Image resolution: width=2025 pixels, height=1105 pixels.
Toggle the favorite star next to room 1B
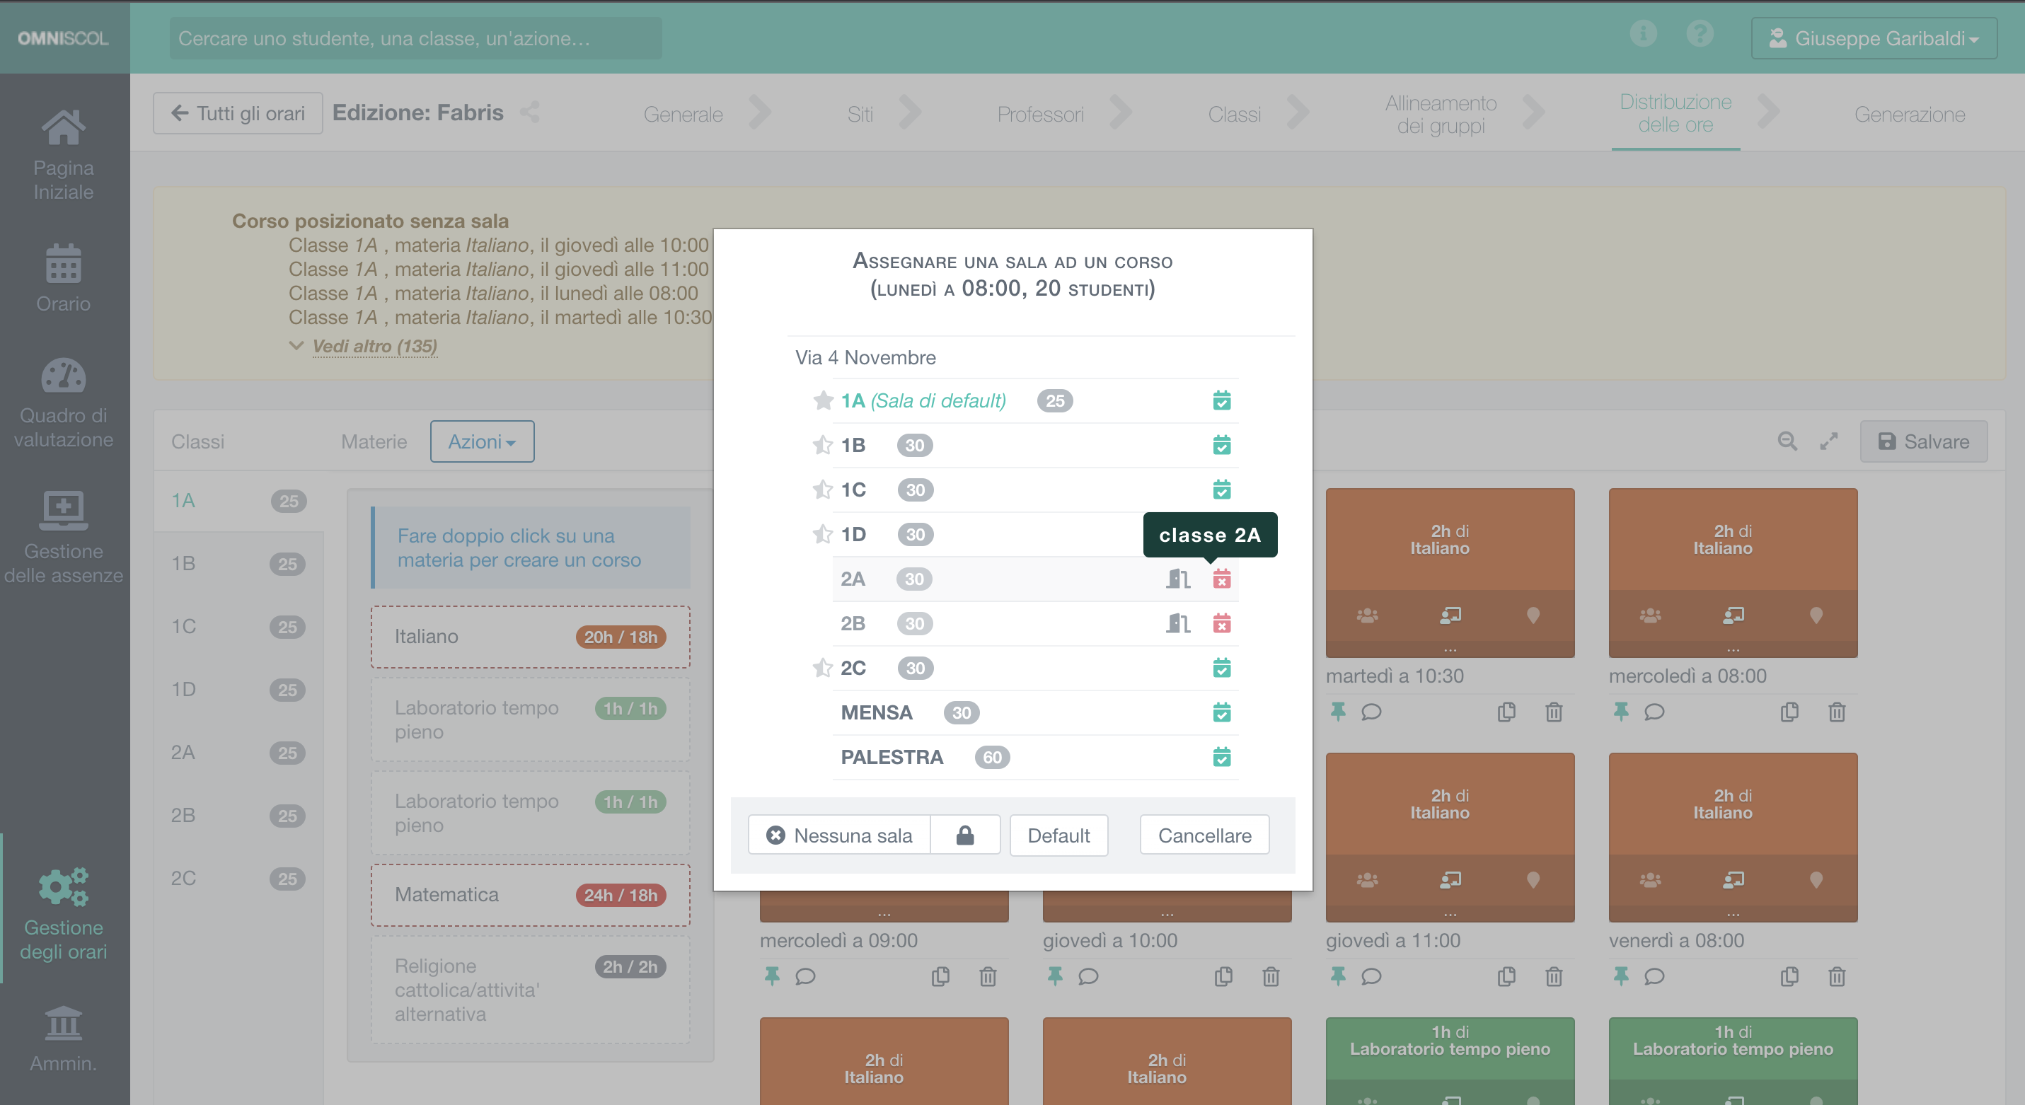[822, 445]
